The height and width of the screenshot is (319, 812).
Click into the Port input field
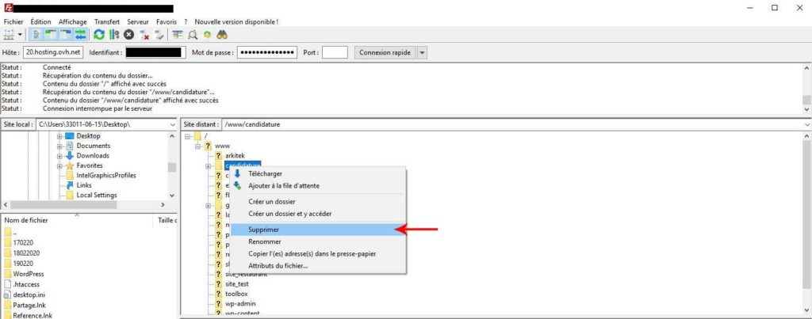[335, 52]
